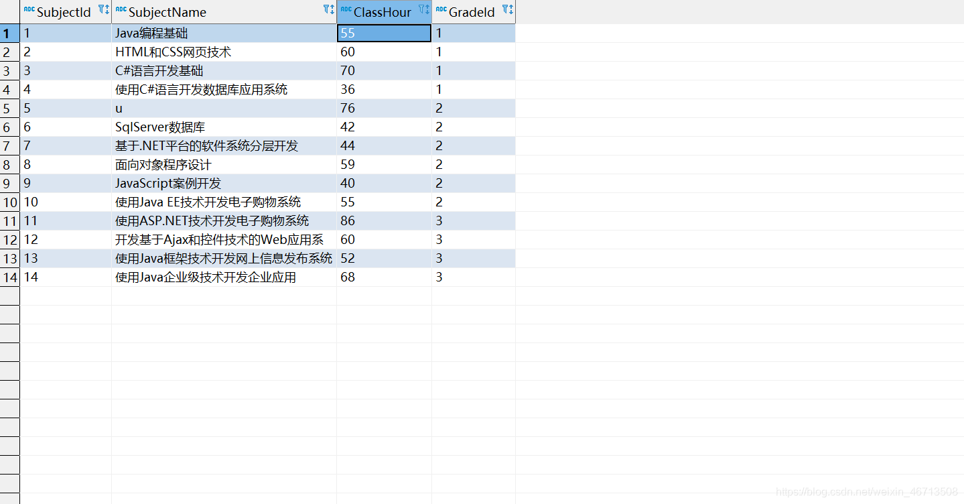Click the '使用ASP.NET技术开发电子购物系统' cell
Screen dimensions: 964x504
point(224,220)
